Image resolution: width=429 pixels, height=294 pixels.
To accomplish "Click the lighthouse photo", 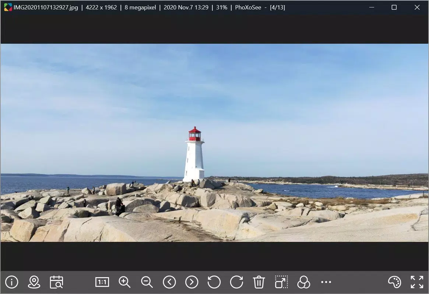I will pos(214,143).
